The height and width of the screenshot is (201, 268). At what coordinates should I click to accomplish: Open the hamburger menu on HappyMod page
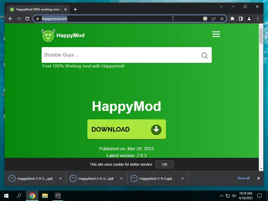(216, 34)
